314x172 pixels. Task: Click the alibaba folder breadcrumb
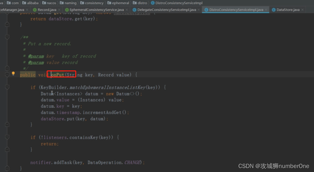pos(30,3)
